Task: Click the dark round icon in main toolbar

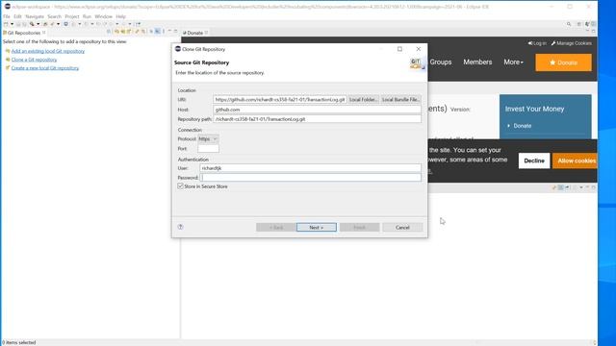Action: coord(66,24)
